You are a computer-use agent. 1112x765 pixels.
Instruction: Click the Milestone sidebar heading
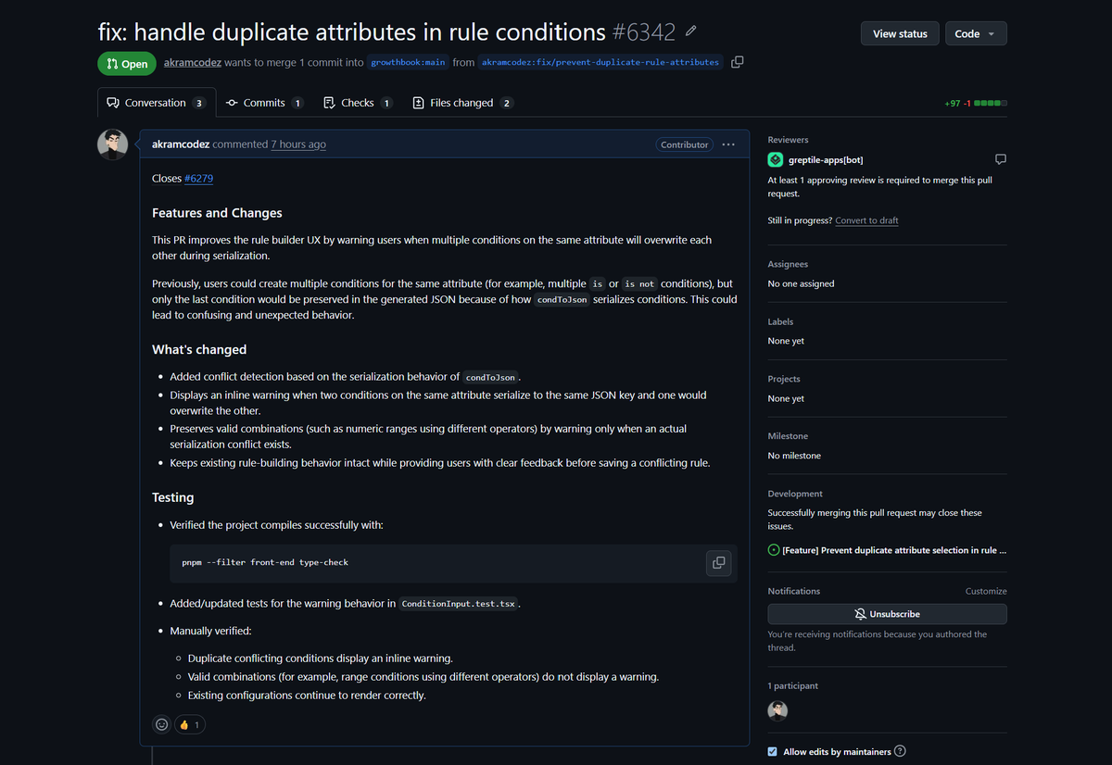(788, 436)
